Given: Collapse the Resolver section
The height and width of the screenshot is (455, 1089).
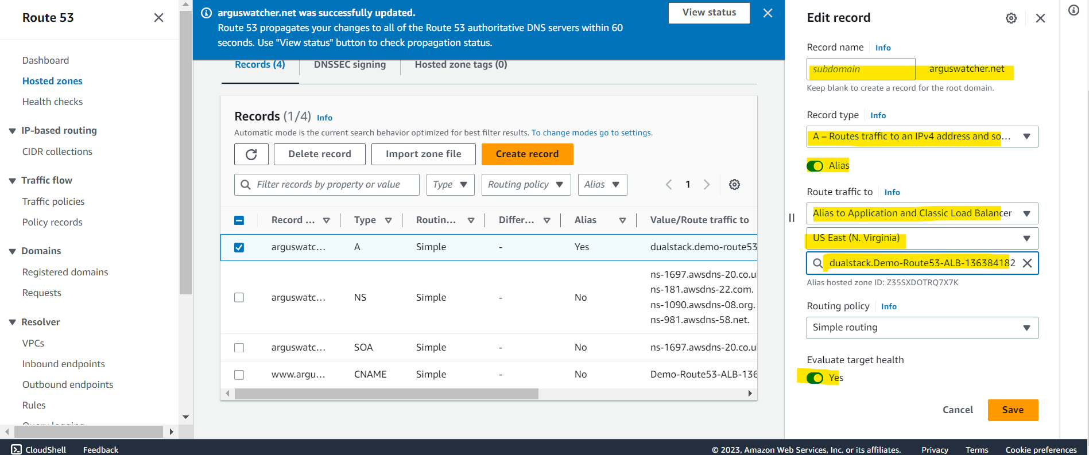Looking at the screenshot, I should pos(12,322).
